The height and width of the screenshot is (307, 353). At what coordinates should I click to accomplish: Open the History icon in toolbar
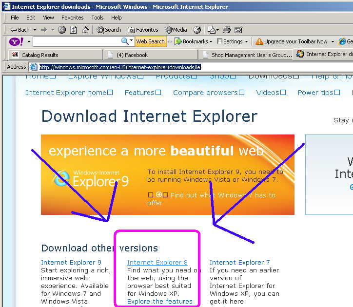[197, 30]
